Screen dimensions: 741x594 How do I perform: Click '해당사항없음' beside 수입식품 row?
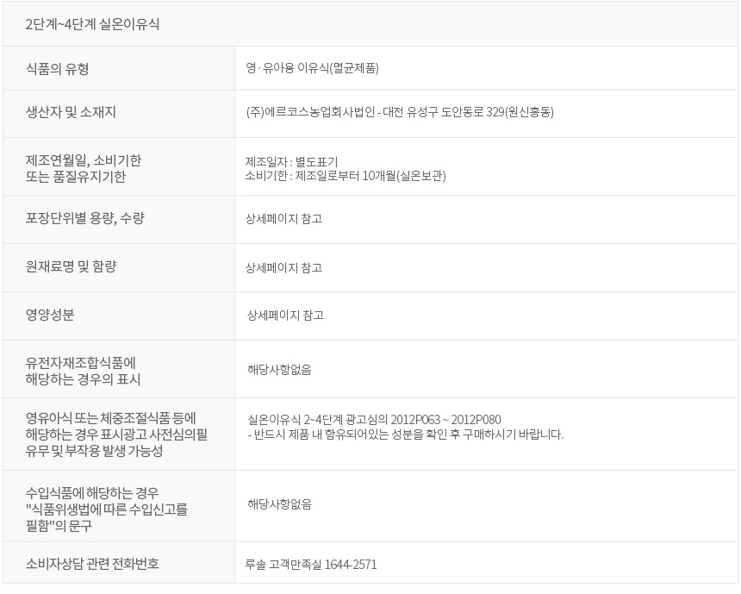[280, 504]
